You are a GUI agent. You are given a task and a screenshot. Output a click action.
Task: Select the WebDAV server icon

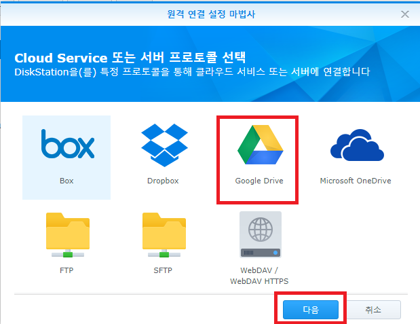261,235
